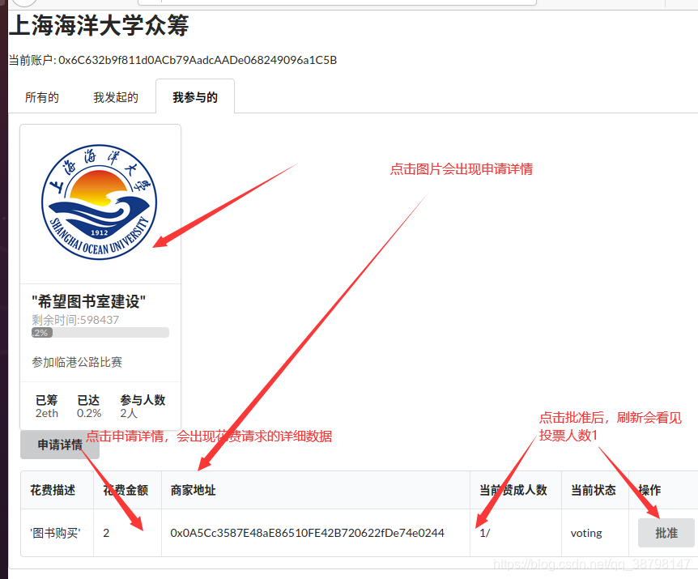Select the 我参与的 tab
The image size is (698, 579).
tap(195, 97)
